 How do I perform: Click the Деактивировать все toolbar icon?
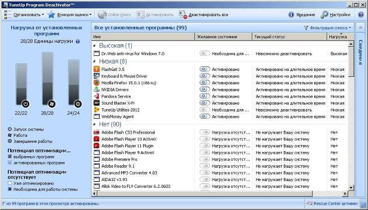point(183,15)
